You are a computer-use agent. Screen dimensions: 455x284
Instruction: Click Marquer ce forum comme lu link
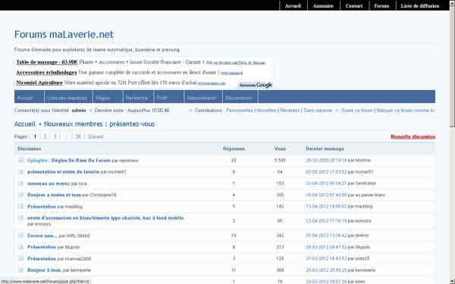[406, 111]
